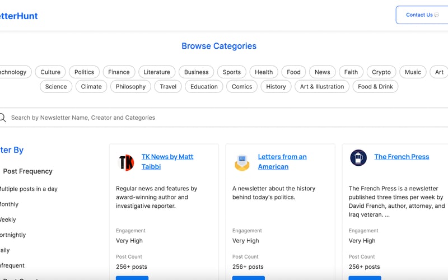448x280 pixels.
Task: Filter by the Crypto category
Action: tap(381, 72)
